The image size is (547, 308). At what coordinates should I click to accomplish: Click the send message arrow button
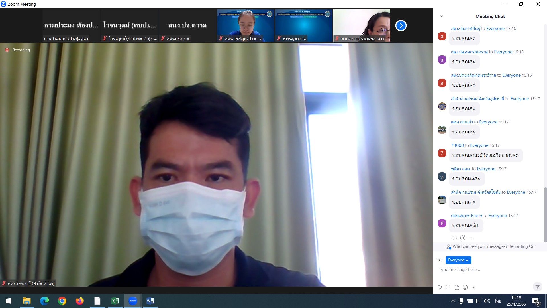pos(537,287)
